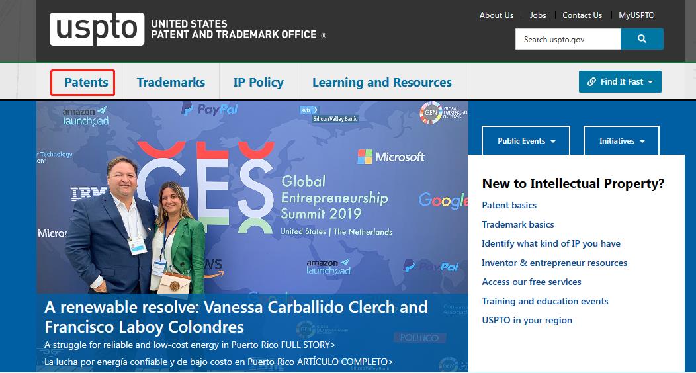Open Trademark basics link
Screen dimensions: 696x373
[x=518, y=224]
